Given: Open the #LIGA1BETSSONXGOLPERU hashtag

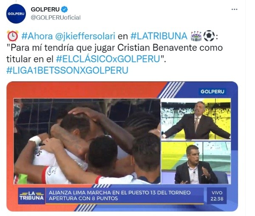Looking at the screenshot, I should click(x=67, y=70).
